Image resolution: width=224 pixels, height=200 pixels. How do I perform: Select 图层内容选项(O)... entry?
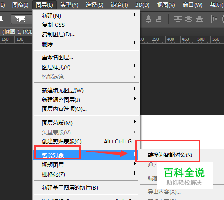(x=86, y=109)
